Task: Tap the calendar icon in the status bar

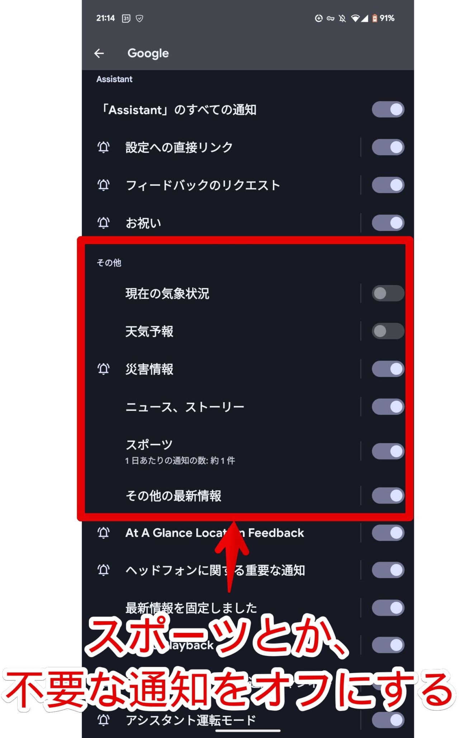Action: click(126, 18)
